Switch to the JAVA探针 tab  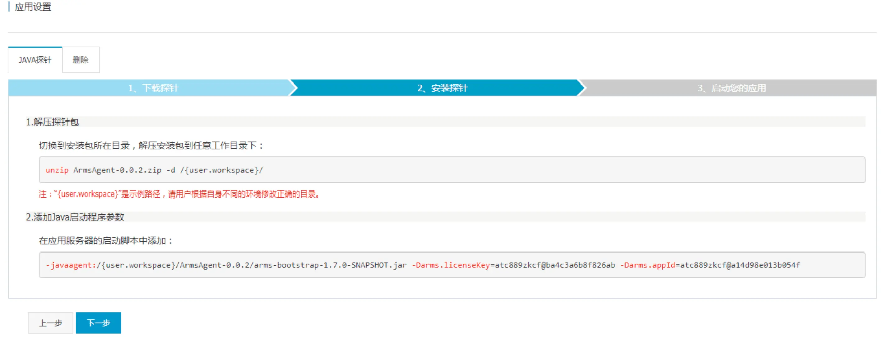35,60
